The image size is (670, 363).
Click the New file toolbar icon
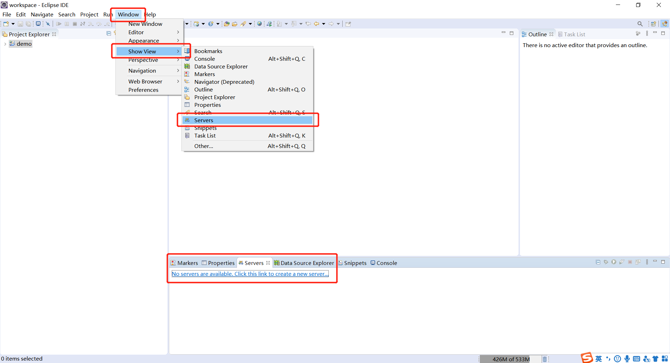tap(6, 24)
